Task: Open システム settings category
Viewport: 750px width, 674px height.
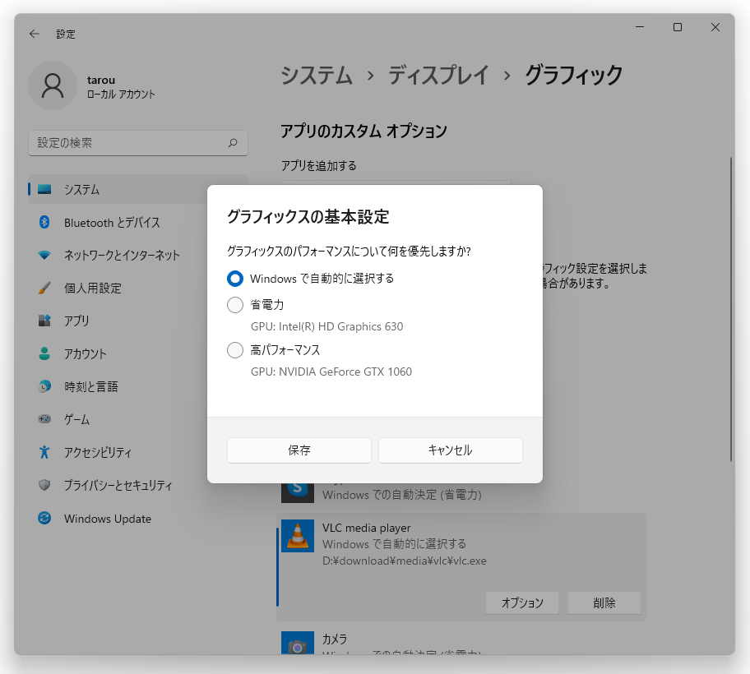Action: tap(138, 189)
